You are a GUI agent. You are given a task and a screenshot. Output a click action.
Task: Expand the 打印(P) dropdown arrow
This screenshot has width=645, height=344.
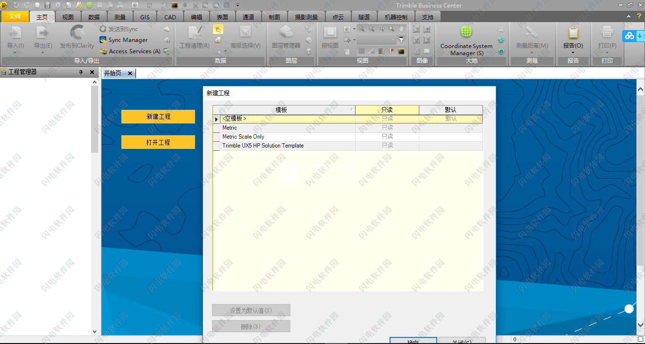pos(607,52)
